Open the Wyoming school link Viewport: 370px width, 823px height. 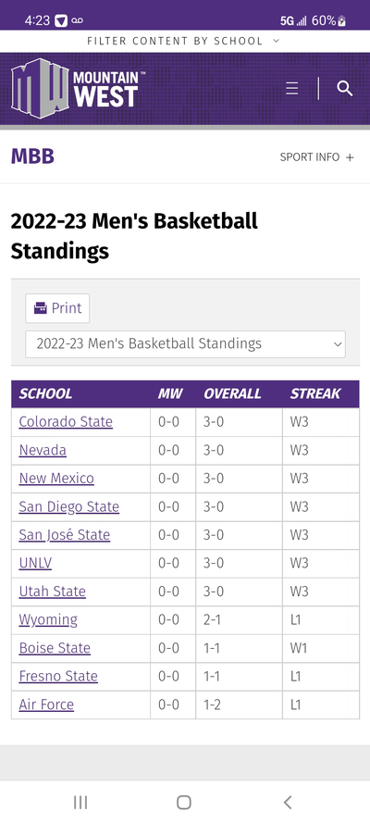click(x=48, y=620)
